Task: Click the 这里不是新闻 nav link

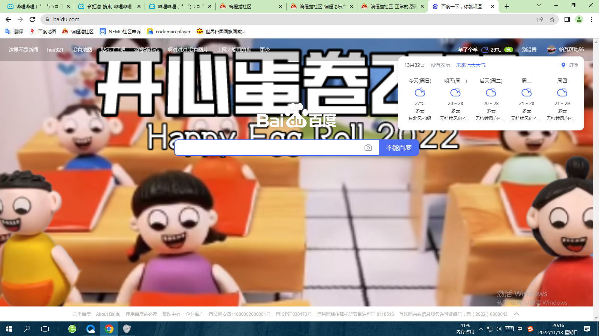Action: pyautogui.click(x=24, y=50)
